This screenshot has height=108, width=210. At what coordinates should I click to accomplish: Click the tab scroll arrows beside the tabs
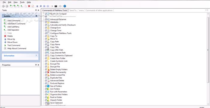click(207, 10)
